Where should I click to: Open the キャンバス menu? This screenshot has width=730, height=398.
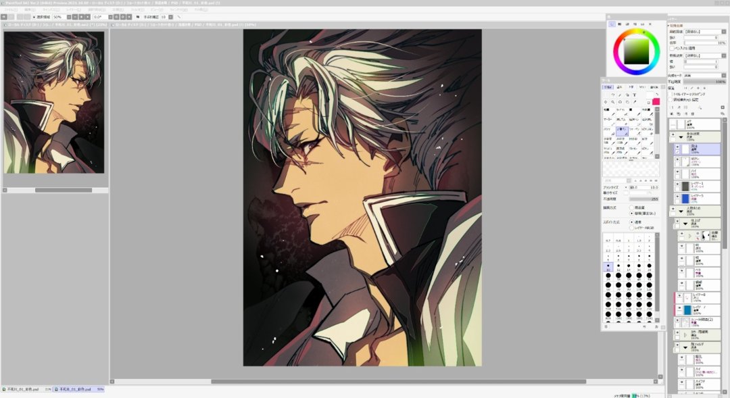pyautogui.click(x=51, y=9)
